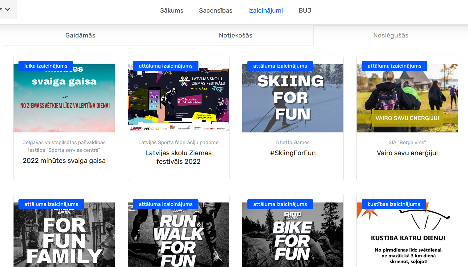Click the kustības izaicinājums badge
The width and height of the screenshot is (468, 267).
click(394, 204)
